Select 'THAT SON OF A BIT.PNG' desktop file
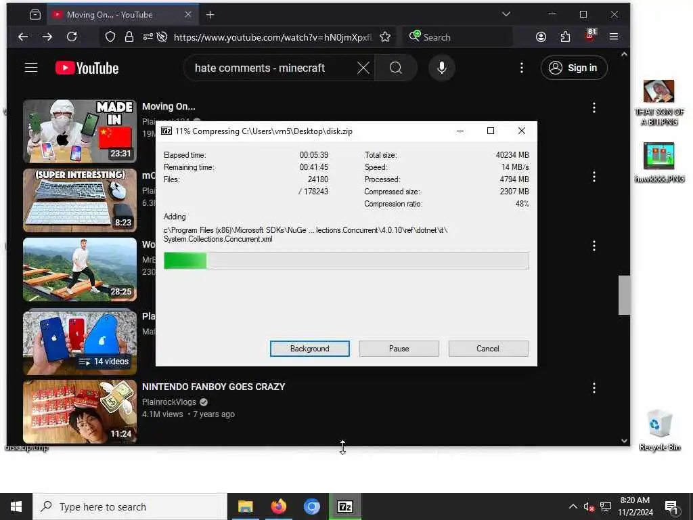Screen dimensions: 693x520 (659, 103)
